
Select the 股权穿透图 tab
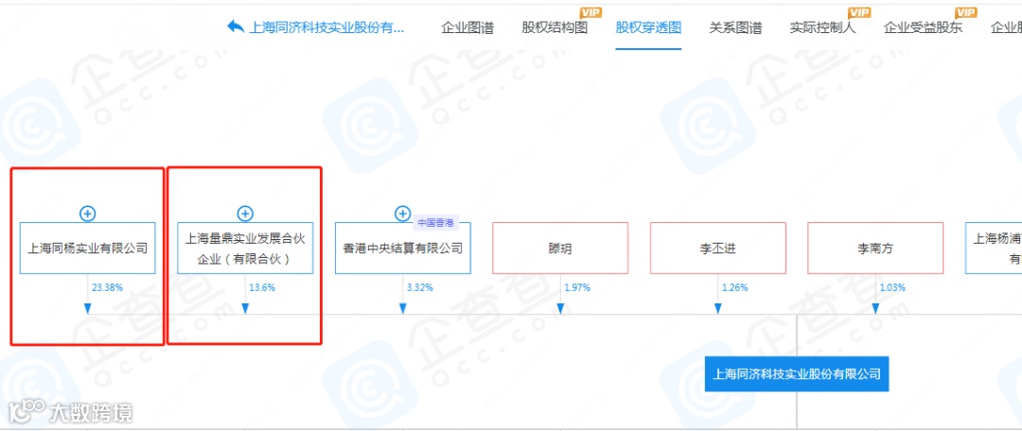[x=648, y=28]
